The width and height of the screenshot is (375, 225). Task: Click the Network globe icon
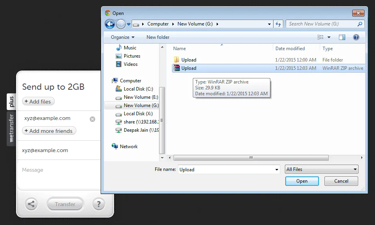[x=115, y=146]
